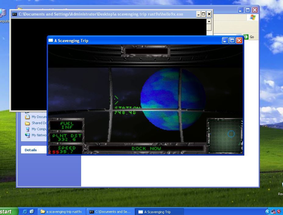Click the PLNT DST distance readout
The image size is (283, 215).
point(66,137)
